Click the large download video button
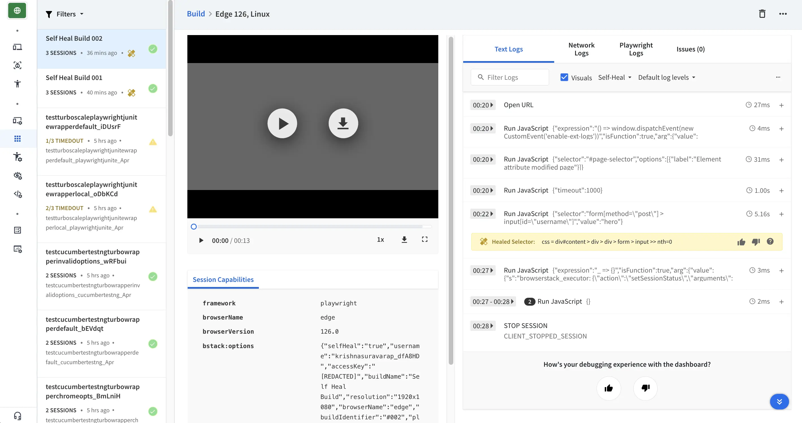802x423 pixels. (x=343, y=123)
